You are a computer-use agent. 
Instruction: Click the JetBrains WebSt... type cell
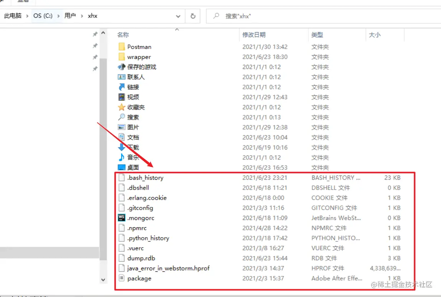[336, 218]
